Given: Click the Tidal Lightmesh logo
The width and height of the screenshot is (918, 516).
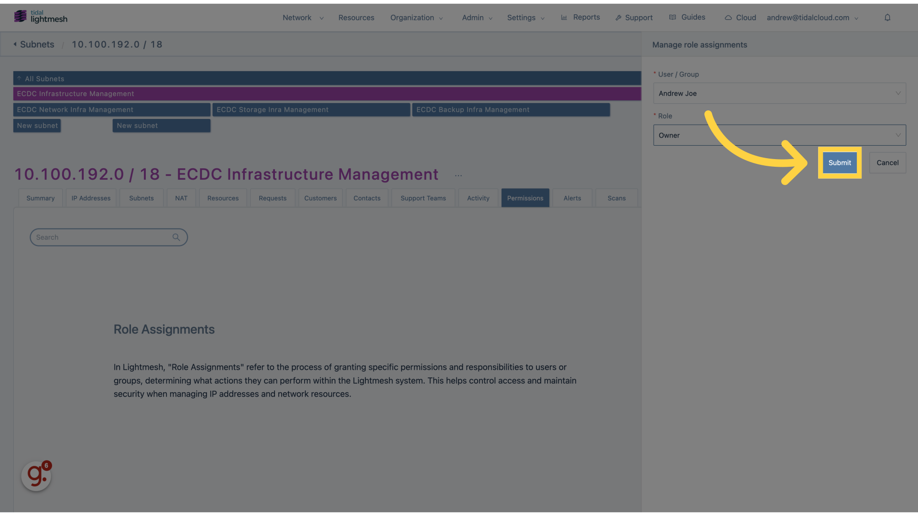Looking at the screenshot, I should coord(41,17).
